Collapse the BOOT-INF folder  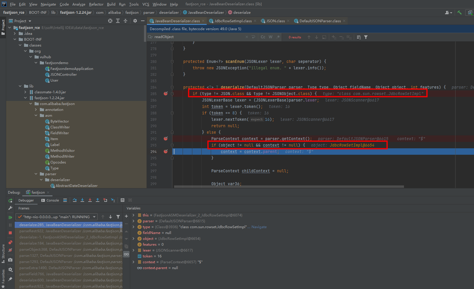(x=15, y=39)
